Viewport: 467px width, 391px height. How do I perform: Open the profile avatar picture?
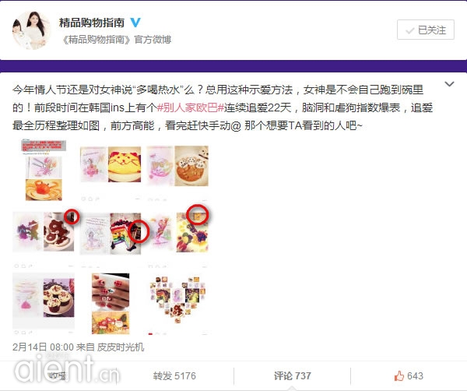pyautogui.click(x=32, y=30)
